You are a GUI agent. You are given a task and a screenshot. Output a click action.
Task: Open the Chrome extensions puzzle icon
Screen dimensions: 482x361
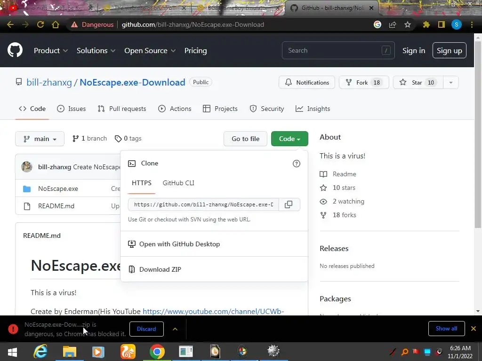426,24
